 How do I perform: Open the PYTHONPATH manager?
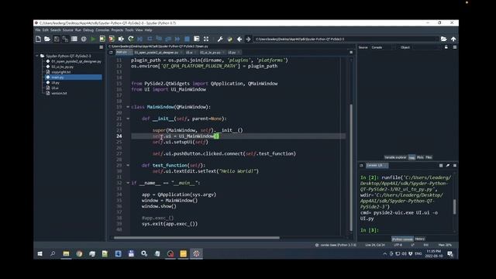(x=230, y=39)
